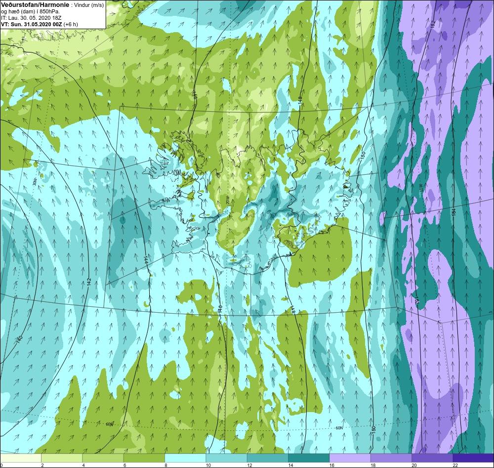Click the legend tick label '20'
Image resolution: width=494 pixels, height=468 pixels.
pos(413,465)
